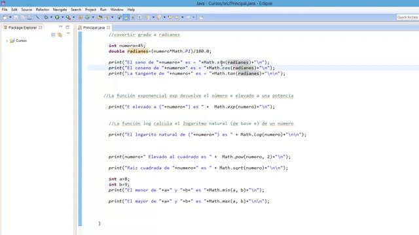
Task: Click the Forward navigation arrow icon
Action: click(x=188, y=18)
